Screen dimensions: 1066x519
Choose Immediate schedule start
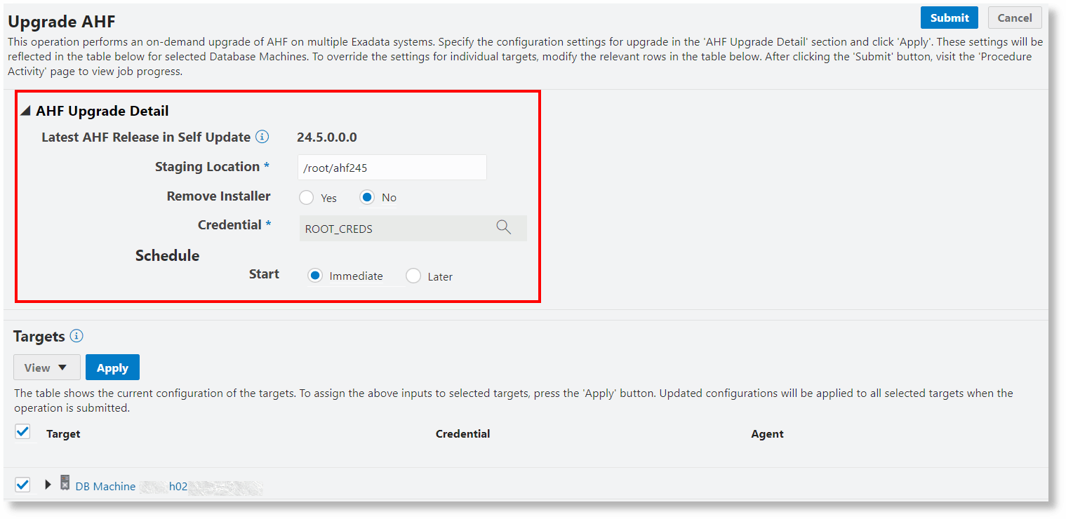pyautogui.click(x=316, y=276)
